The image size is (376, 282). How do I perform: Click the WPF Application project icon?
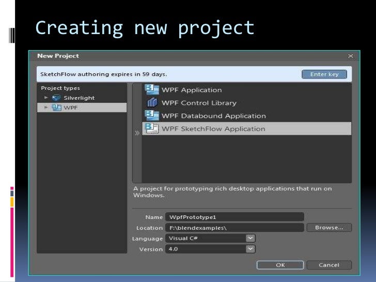click(x=152, y=90)
